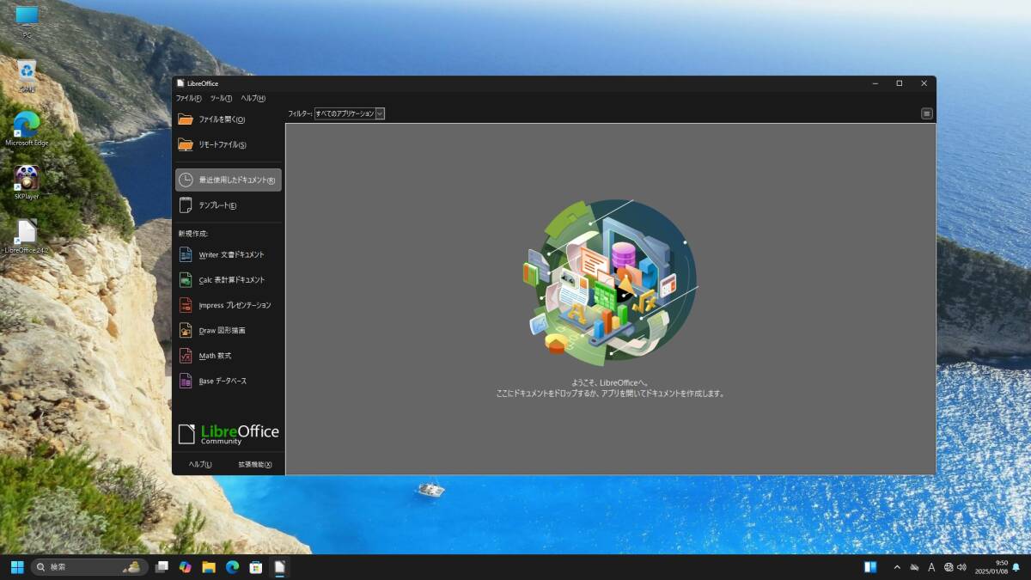Open Math 数式 editor

(x=229, y=356)
